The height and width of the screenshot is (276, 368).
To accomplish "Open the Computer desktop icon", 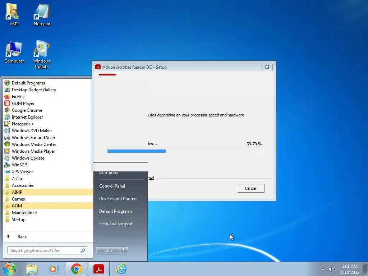I will coord(14,52).
